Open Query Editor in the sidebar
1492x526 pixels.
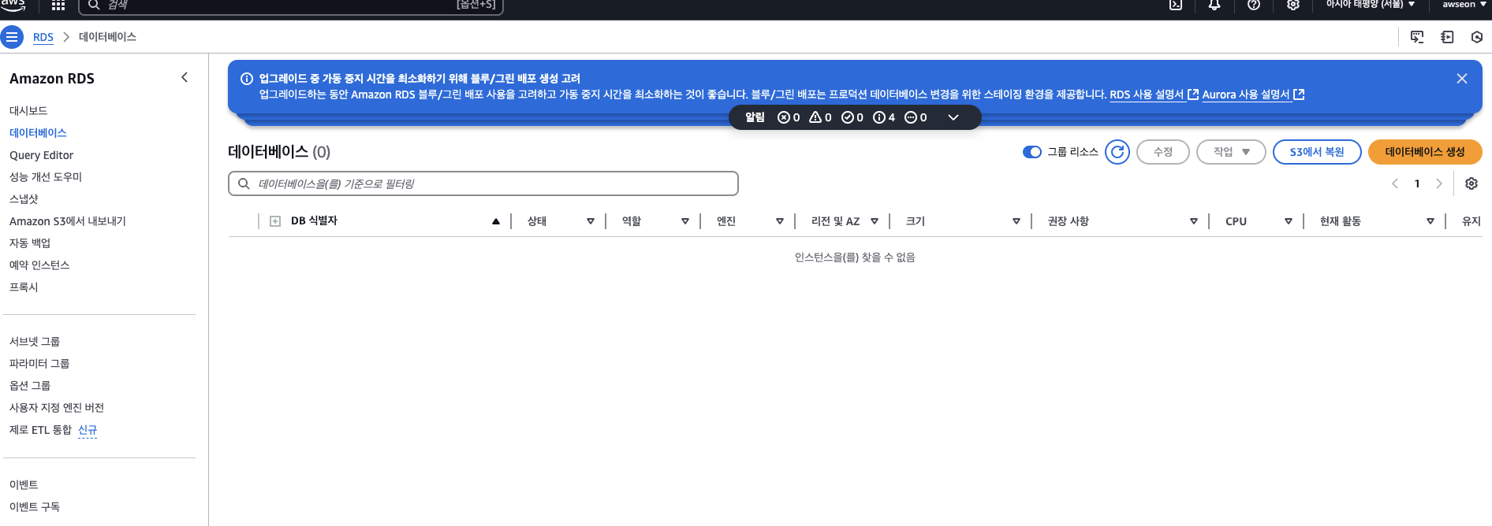pos(41,155)
